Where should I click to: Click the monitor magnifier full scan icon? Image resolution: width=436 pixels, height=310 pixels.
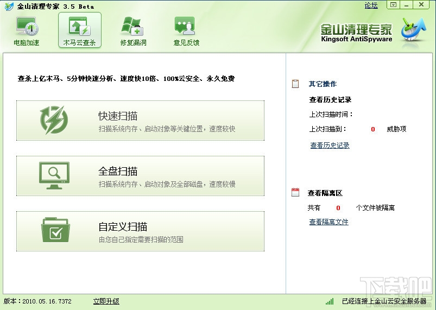pos(54,175)
